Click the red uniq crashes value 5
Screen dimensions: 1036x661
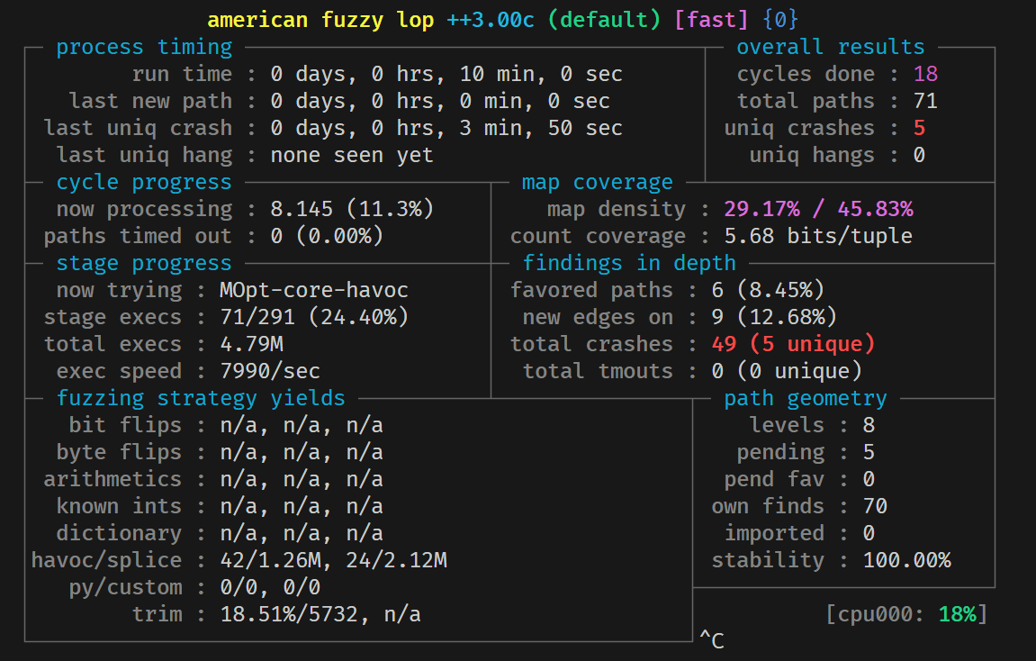(919, 128)
